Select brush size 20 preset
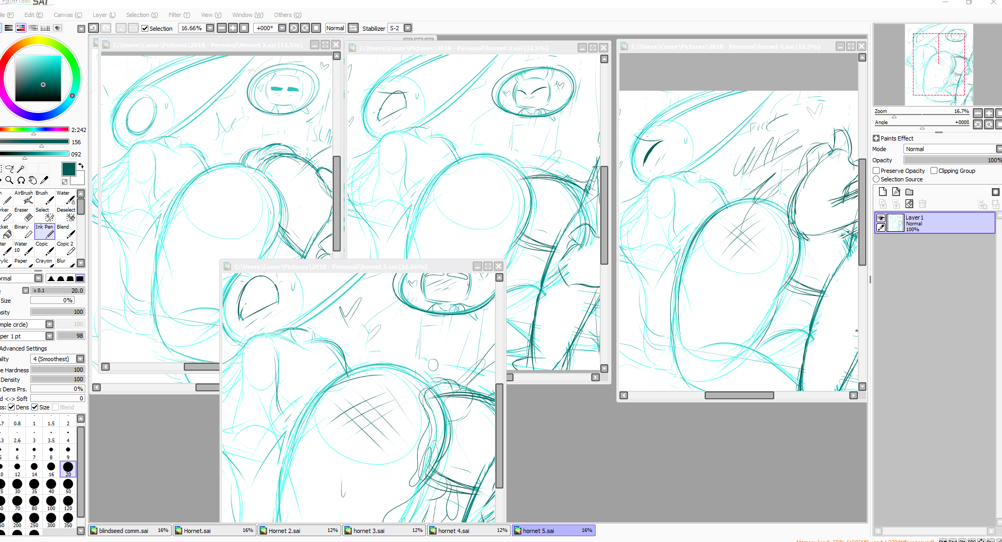 (x=68, y=469)
